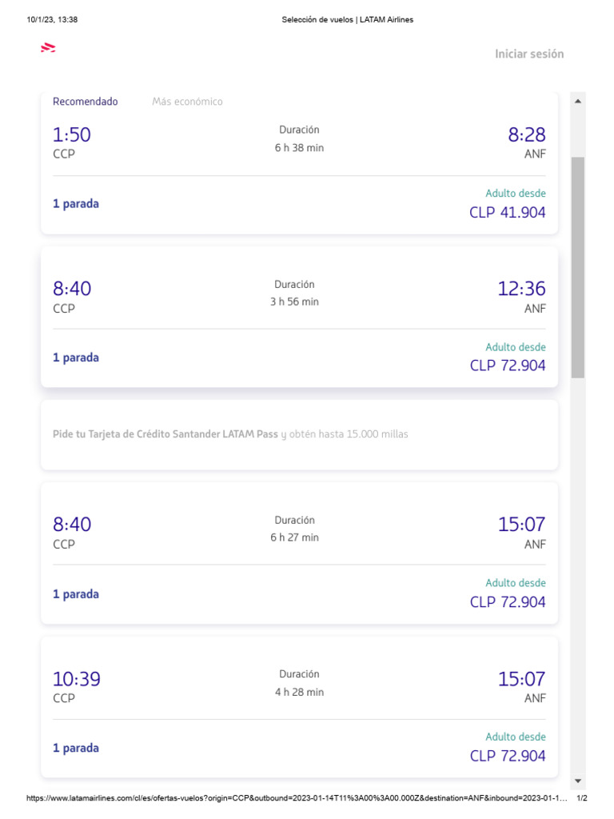Select the 1:50 departure flight card

(299, 163)
